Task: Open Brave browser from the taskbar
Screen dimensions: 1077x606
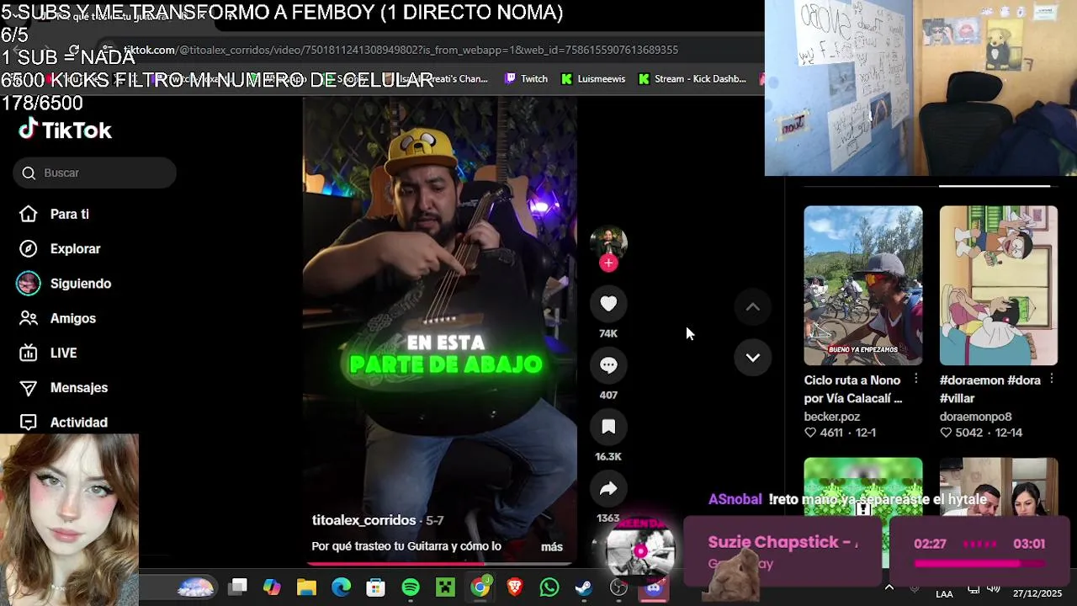Action: coord(515,587)
